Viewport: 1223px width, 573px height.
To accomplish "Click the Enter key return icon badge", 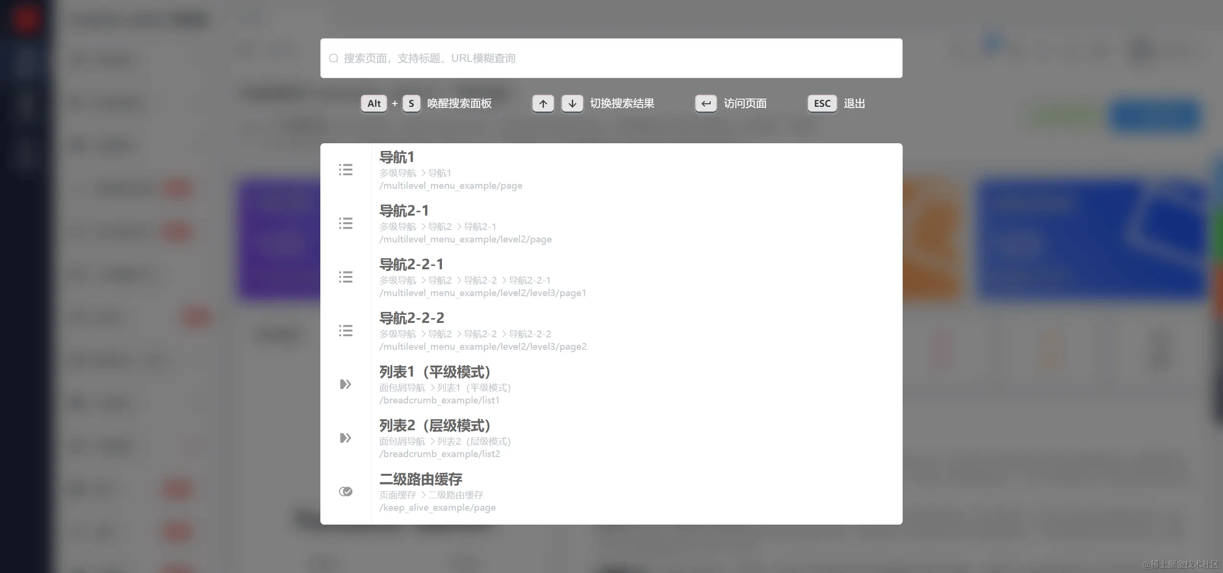I will 706,103.
